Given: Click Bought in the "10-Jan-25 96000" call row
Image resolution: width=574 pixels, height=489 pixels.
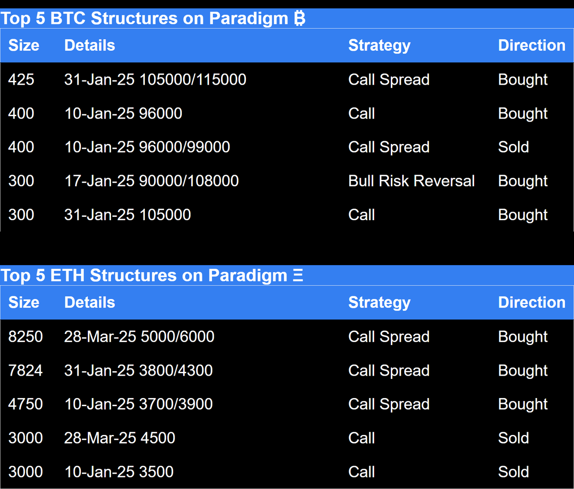Looking at the screenshot, I should [x=523, y=114].
